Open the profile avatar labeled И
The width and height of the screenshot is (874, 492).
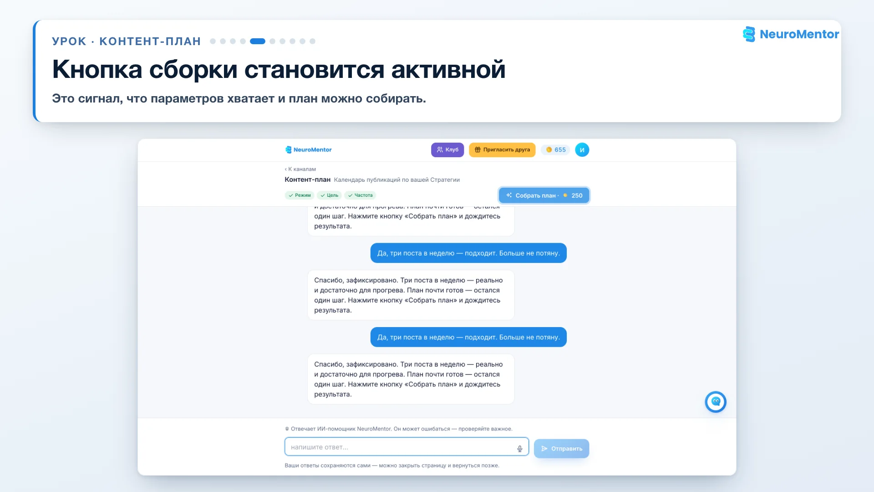click(582, 149)
